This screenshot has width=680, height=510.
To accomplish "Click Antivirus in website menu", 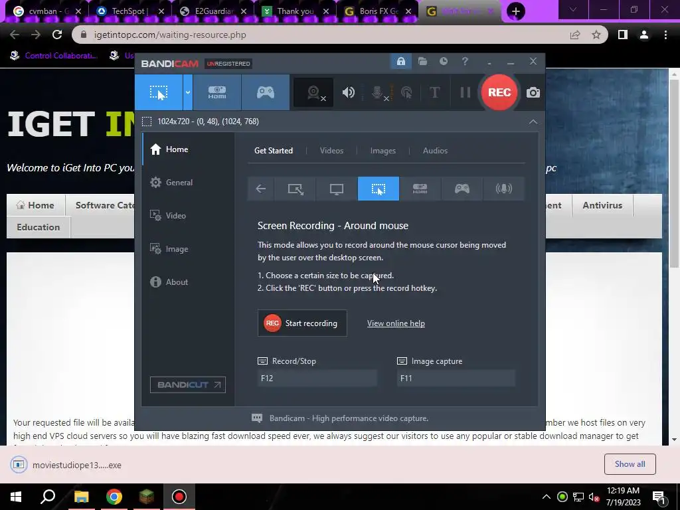I will tap(602, 206).
